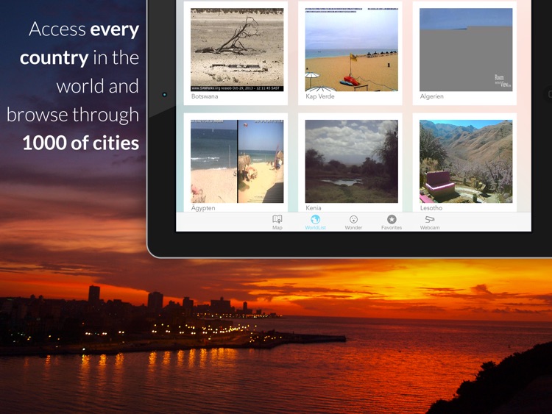Select the Webcam tab label
552x414 pixels.
430,227
